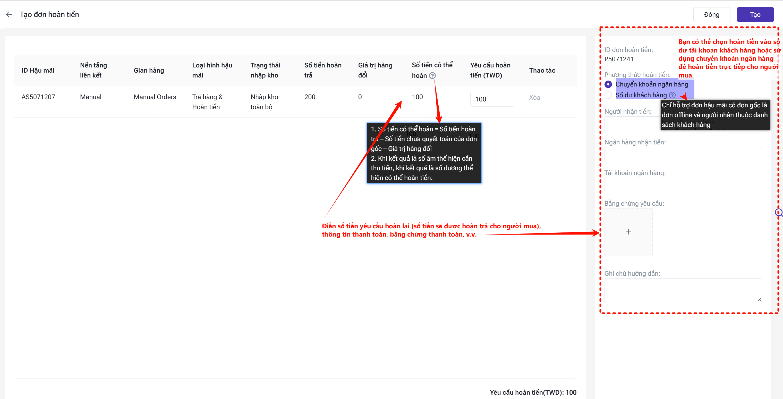Click the Thao tác column header
Screen dimensions: 783x399
[x=542, y=70]
